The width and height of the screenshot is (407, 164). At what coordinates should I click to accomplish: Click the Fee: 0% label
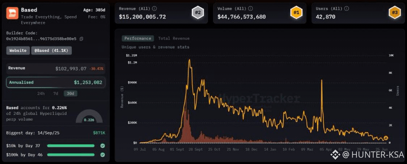click(97, 17)
